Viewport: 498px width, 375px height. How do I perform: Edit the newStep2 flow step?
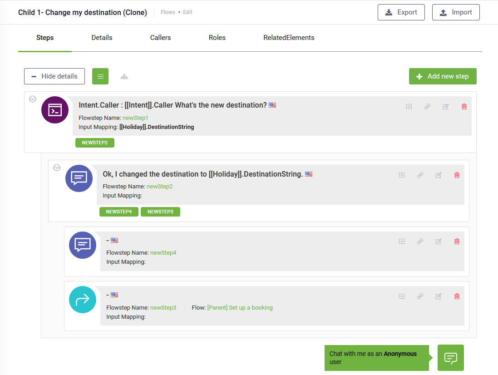click(439, 175)
